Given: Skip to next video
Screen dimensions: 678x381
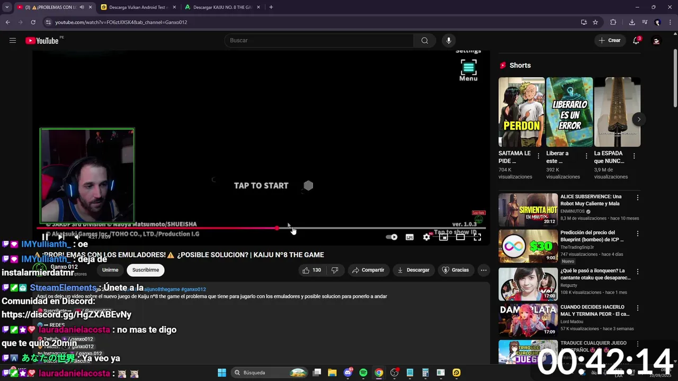Looking at the screenshot, I should coord(61,237).
